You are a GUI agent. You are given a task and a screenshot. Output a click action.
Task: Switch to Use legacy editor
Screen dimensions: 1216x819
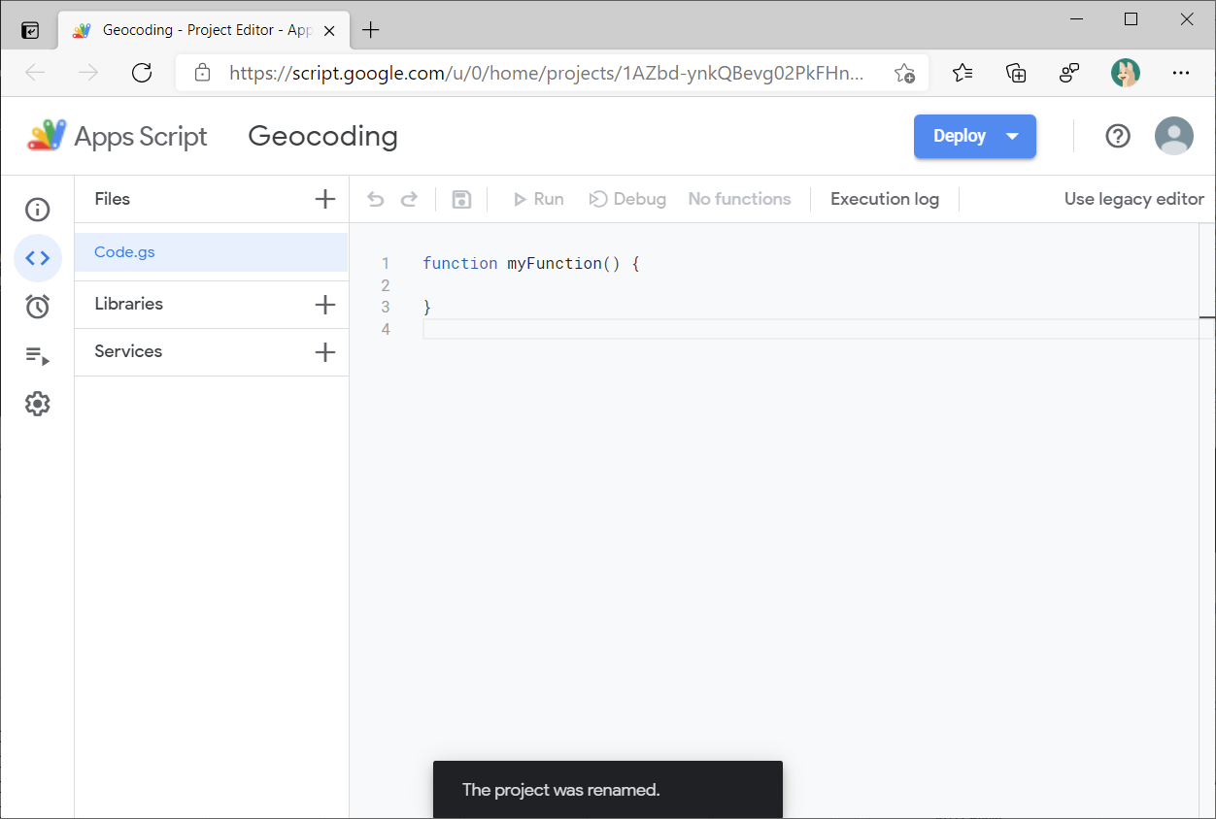coord(1134,199)
